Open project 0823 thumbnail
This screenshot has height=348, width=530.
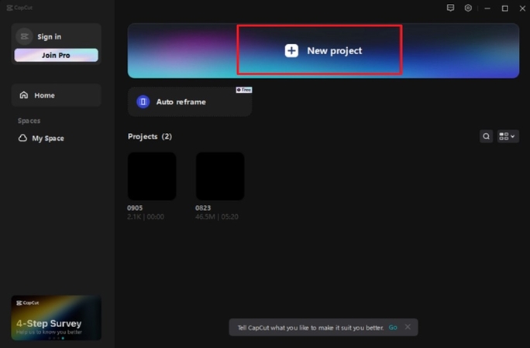(x=220, y=176)
